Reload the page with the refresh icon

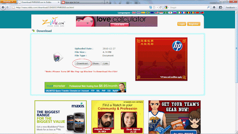(x=160, y=7)
